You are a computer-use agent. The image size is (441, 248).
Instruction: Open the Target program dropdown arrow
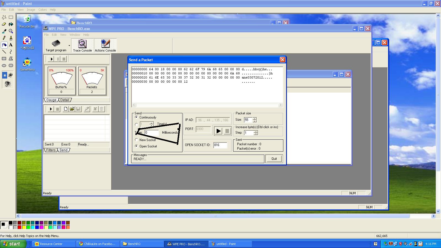pos(69,46)
